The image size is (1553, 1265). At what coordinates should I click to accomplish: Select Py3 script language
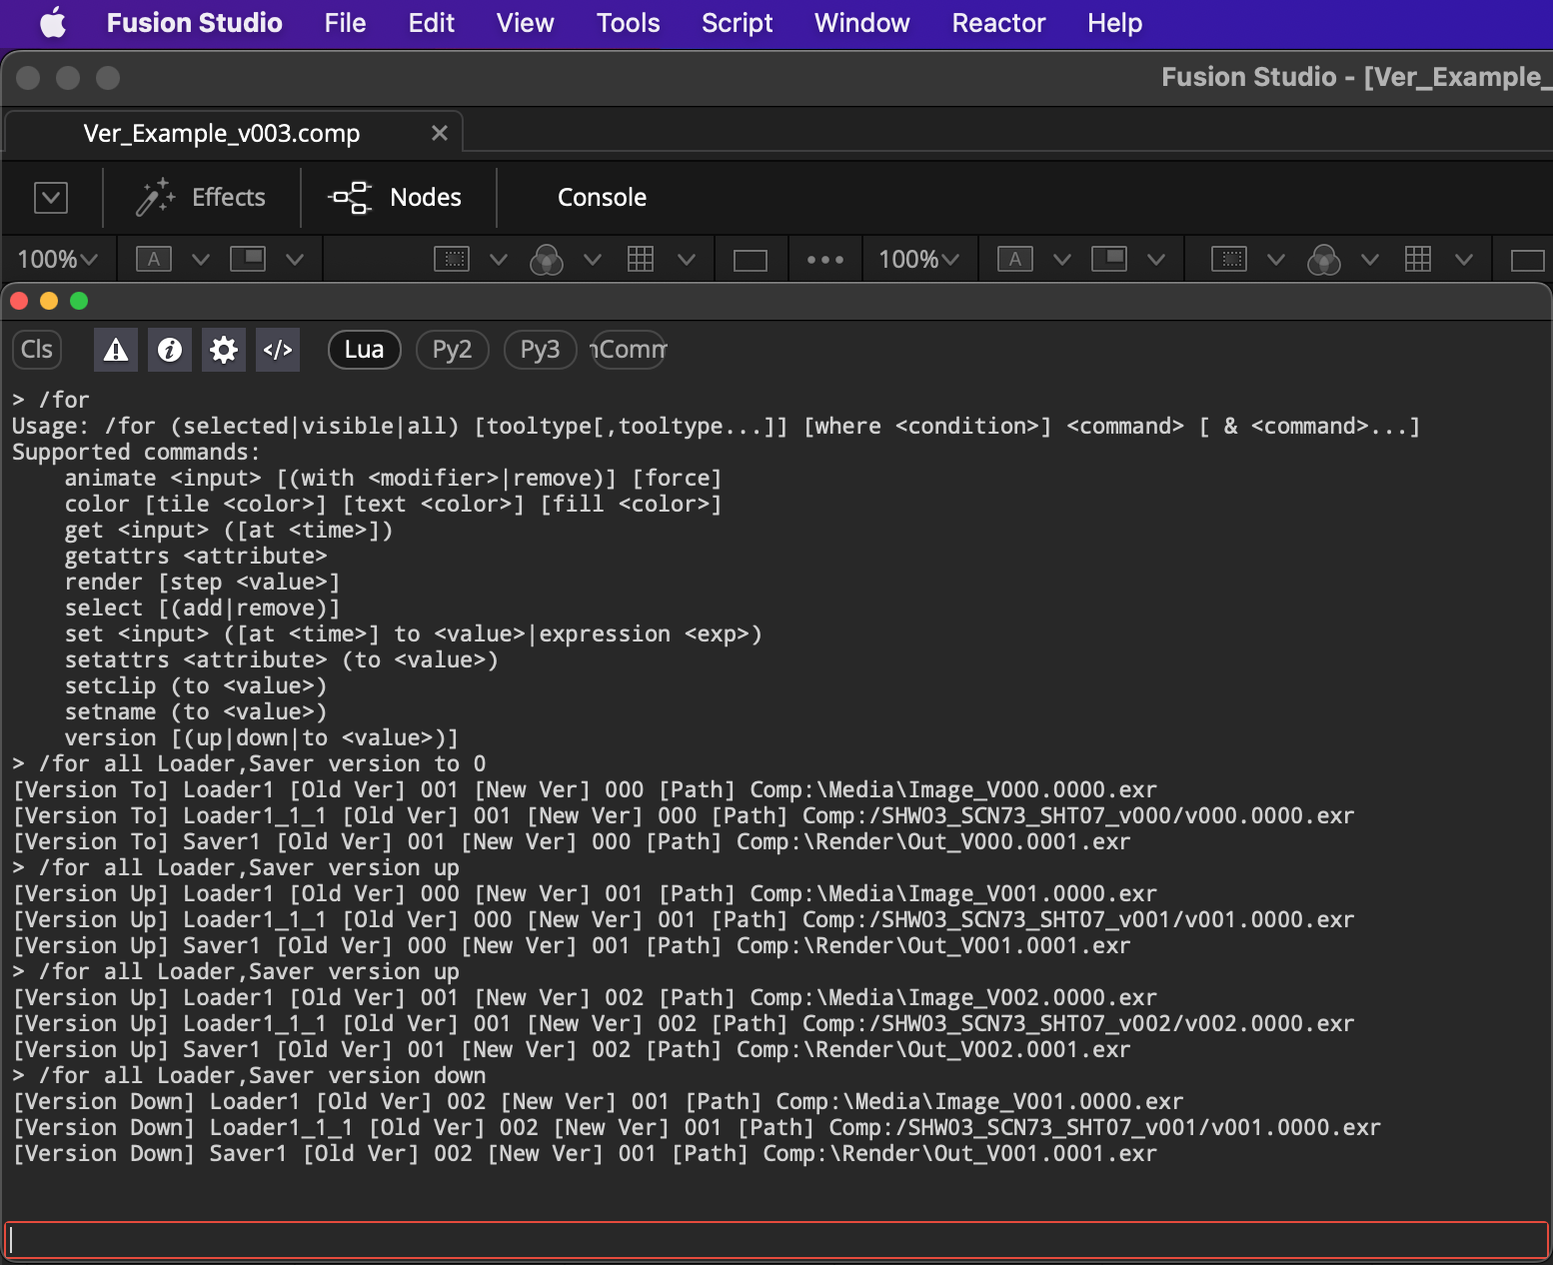(x=540, y=350)
